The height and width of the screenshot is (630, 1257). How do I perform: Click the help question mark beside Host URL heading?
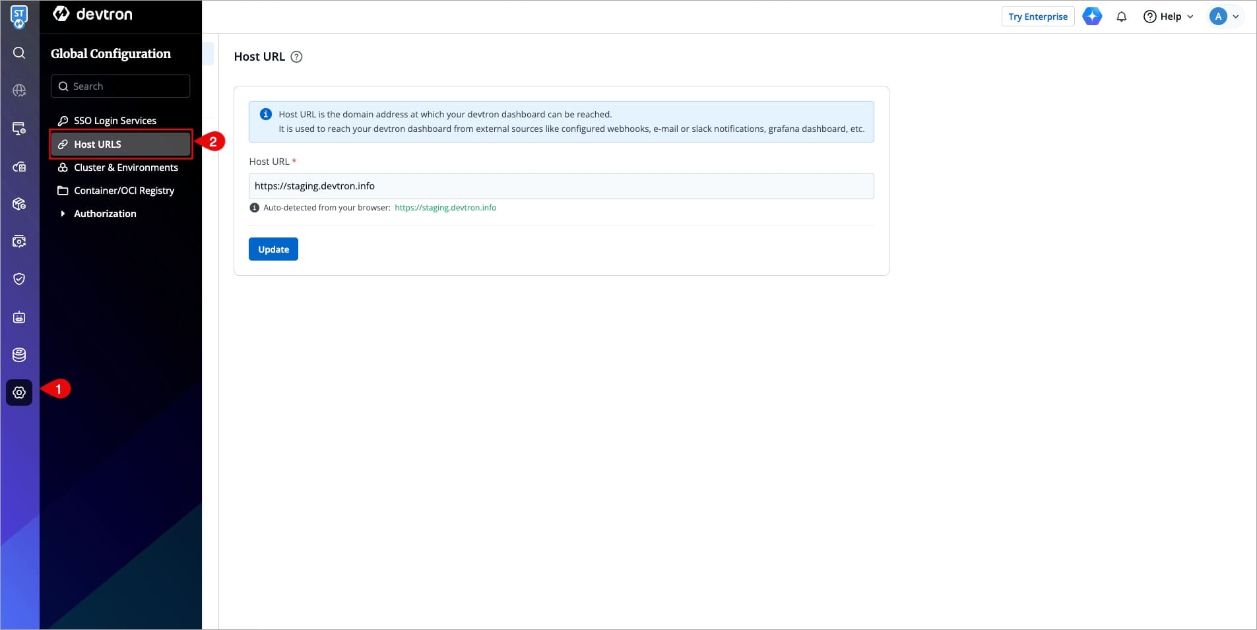[297, 57]
